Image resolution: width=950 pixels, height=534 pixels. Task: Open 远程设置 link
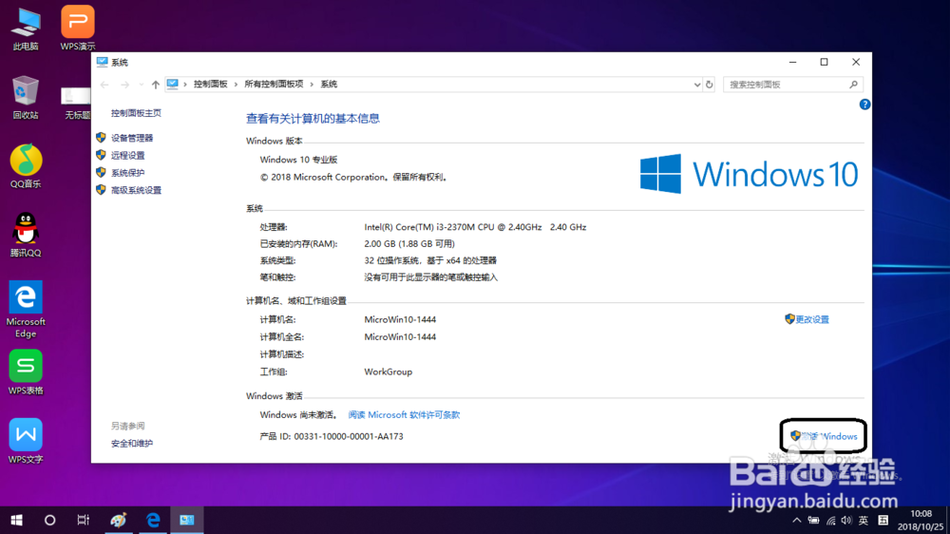click(128, 155)
